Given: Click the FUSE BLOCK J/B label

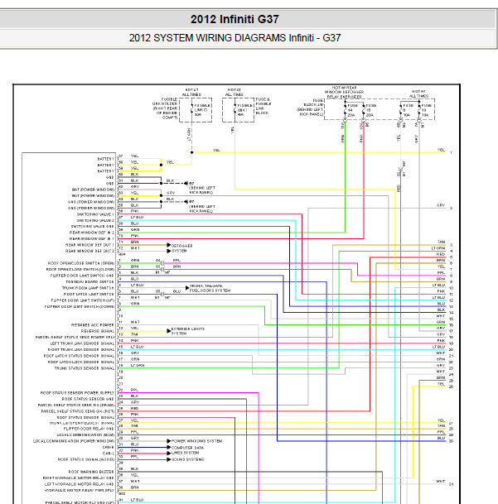Looking at the screenshot, I should [x=310, y=107].
